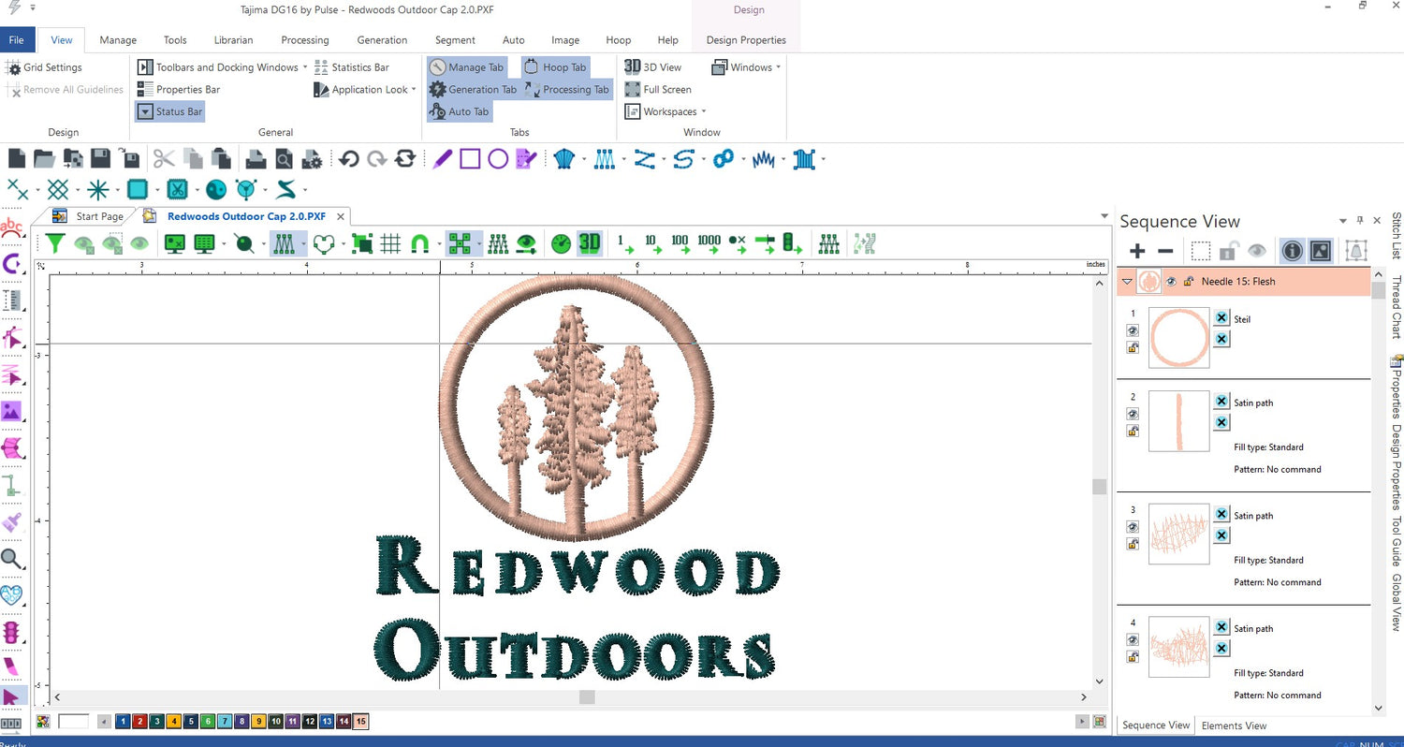
Task: Select thread color swatch 4
Action: (x=174, y=722)
